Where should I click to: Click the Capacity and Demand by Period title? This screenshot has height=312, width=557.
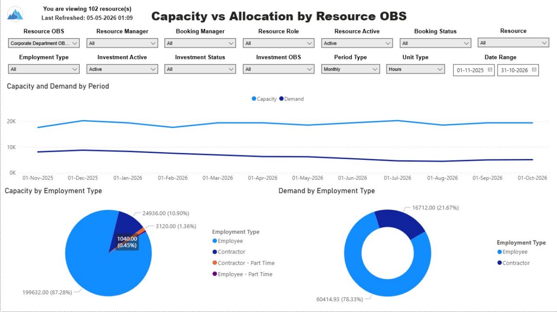(x=58, y=86)
